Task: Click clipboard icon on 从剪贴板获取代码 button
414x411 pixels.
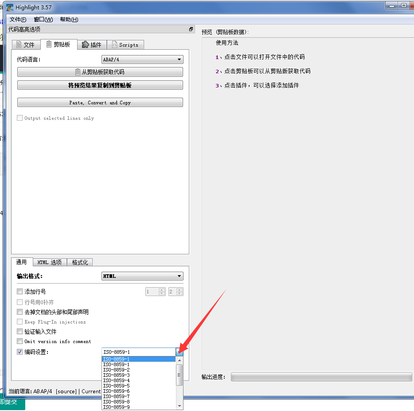Action: pos(78,72)
